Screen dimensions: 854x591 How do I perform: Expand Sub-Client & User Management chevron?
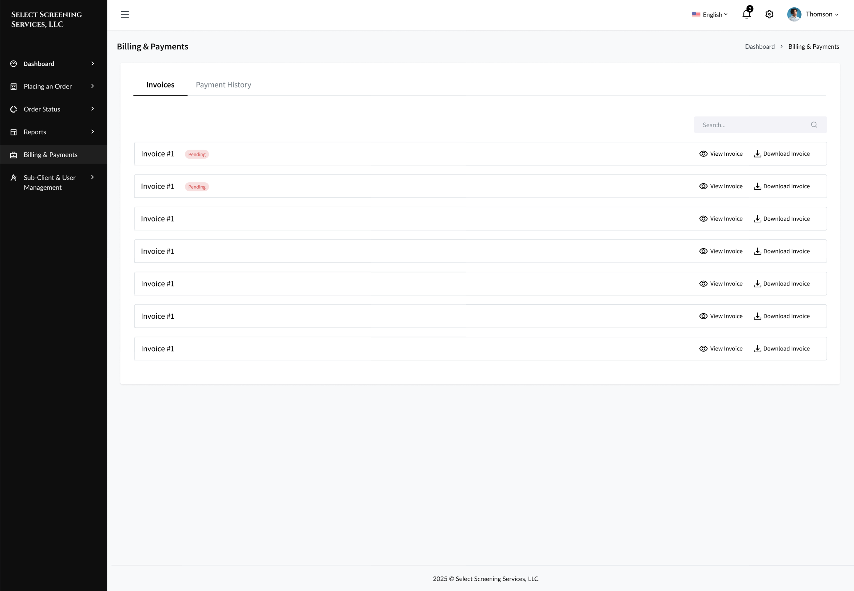93,177
